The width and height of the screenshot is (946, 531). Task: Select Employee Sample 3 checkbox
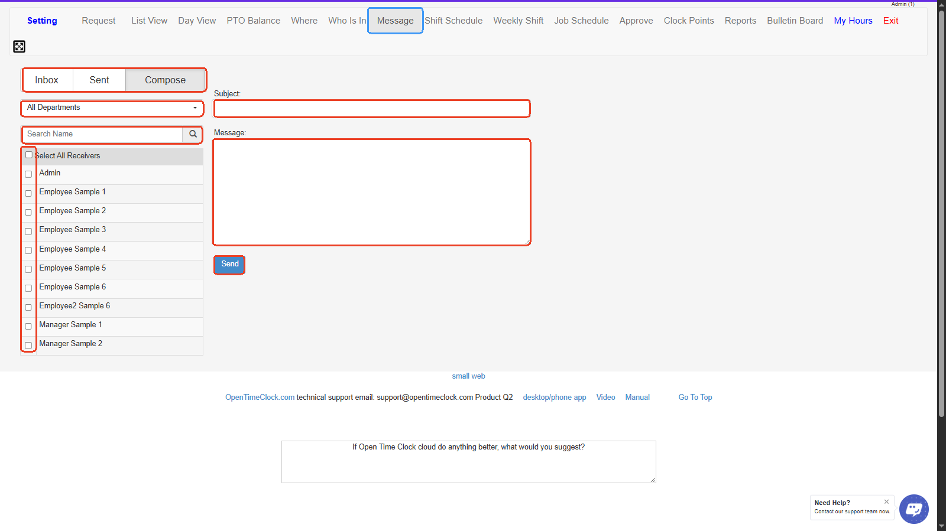pos(28,231)
